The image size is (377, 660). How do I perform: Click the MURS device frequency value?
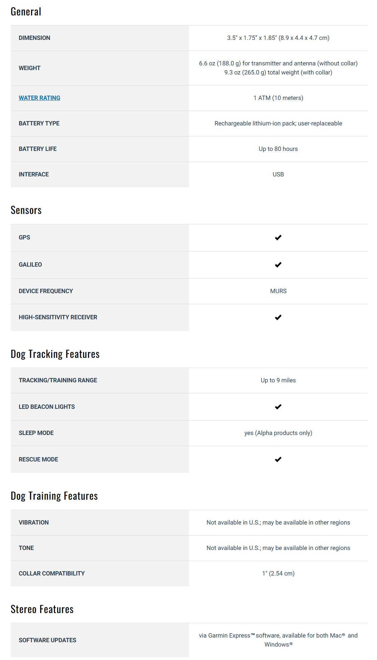point(278,291)
